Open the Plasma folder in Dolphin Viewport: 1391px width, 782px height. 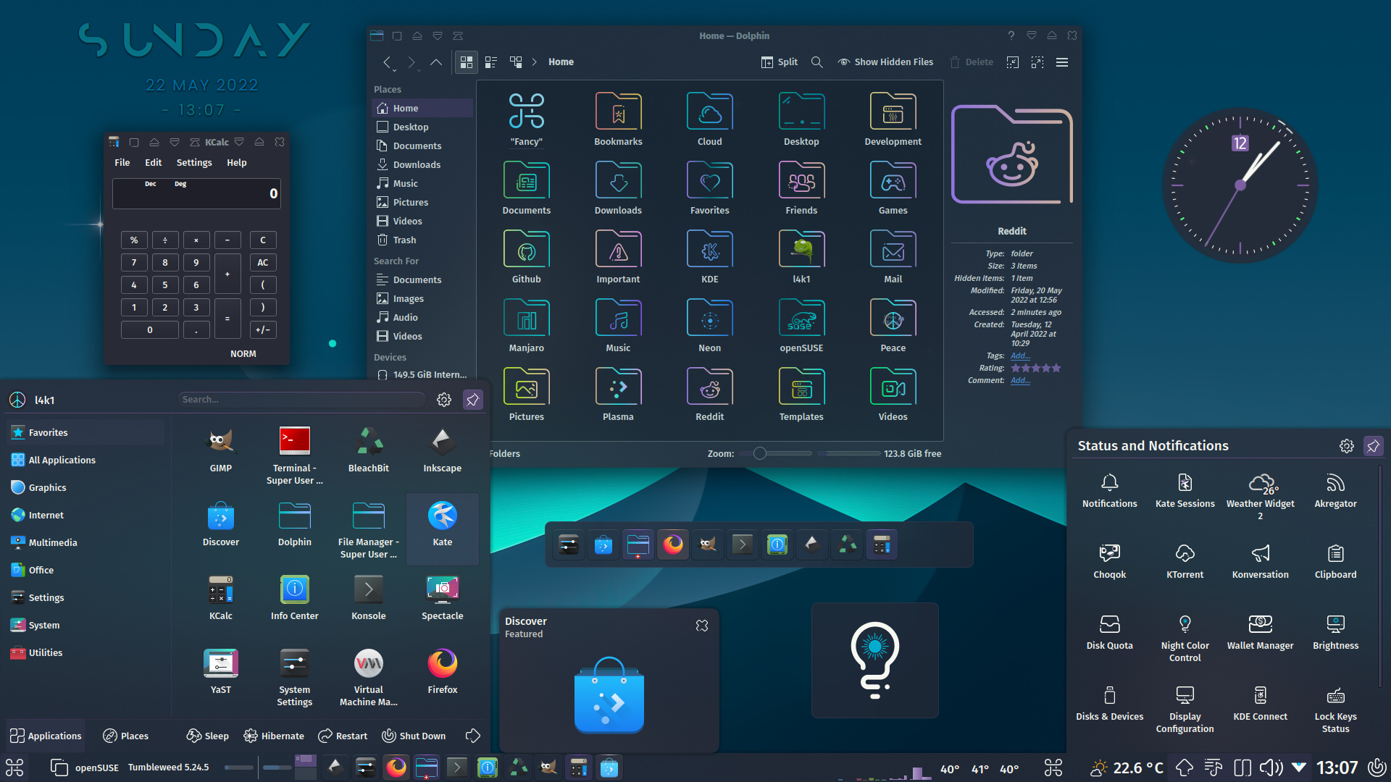point(618,395)
